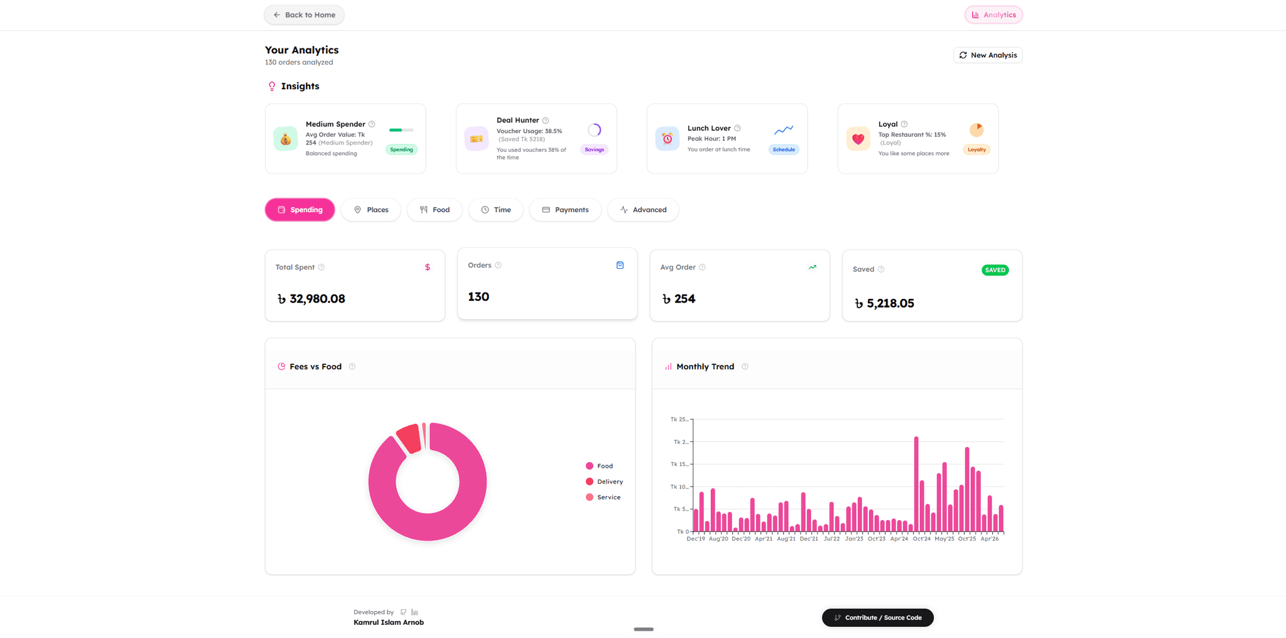The image size is (1286, 638).
Task: Select the Spending tab
Action: click(x=300, y=210)
